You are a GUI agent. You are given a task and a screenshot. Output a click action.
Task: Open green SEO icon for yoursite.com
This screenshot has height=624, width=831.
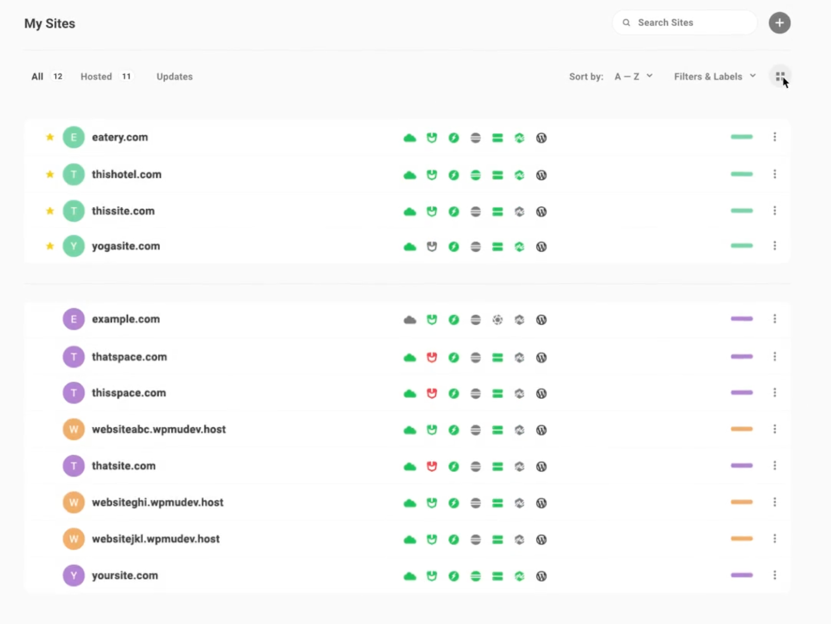pyautogui.click(x=476, y=576)
